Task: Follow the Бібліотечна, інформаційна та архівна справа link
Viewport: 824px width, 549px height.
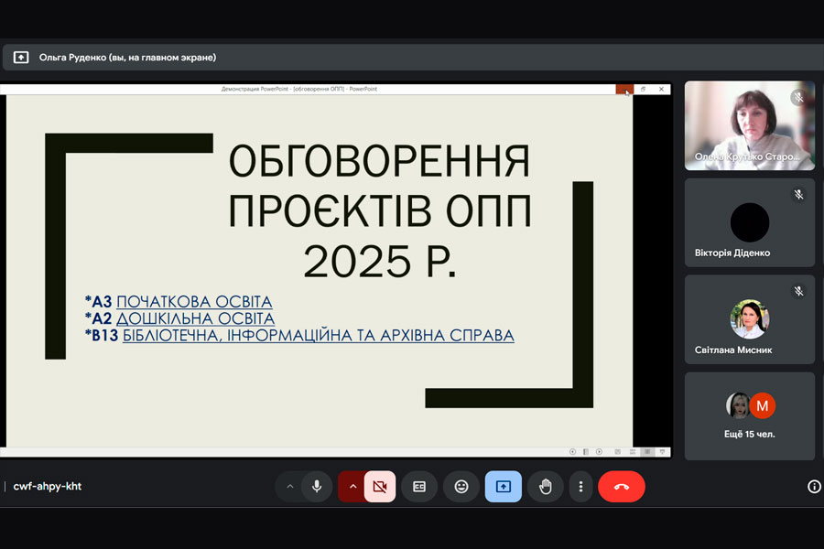Action: coord(318,336)
